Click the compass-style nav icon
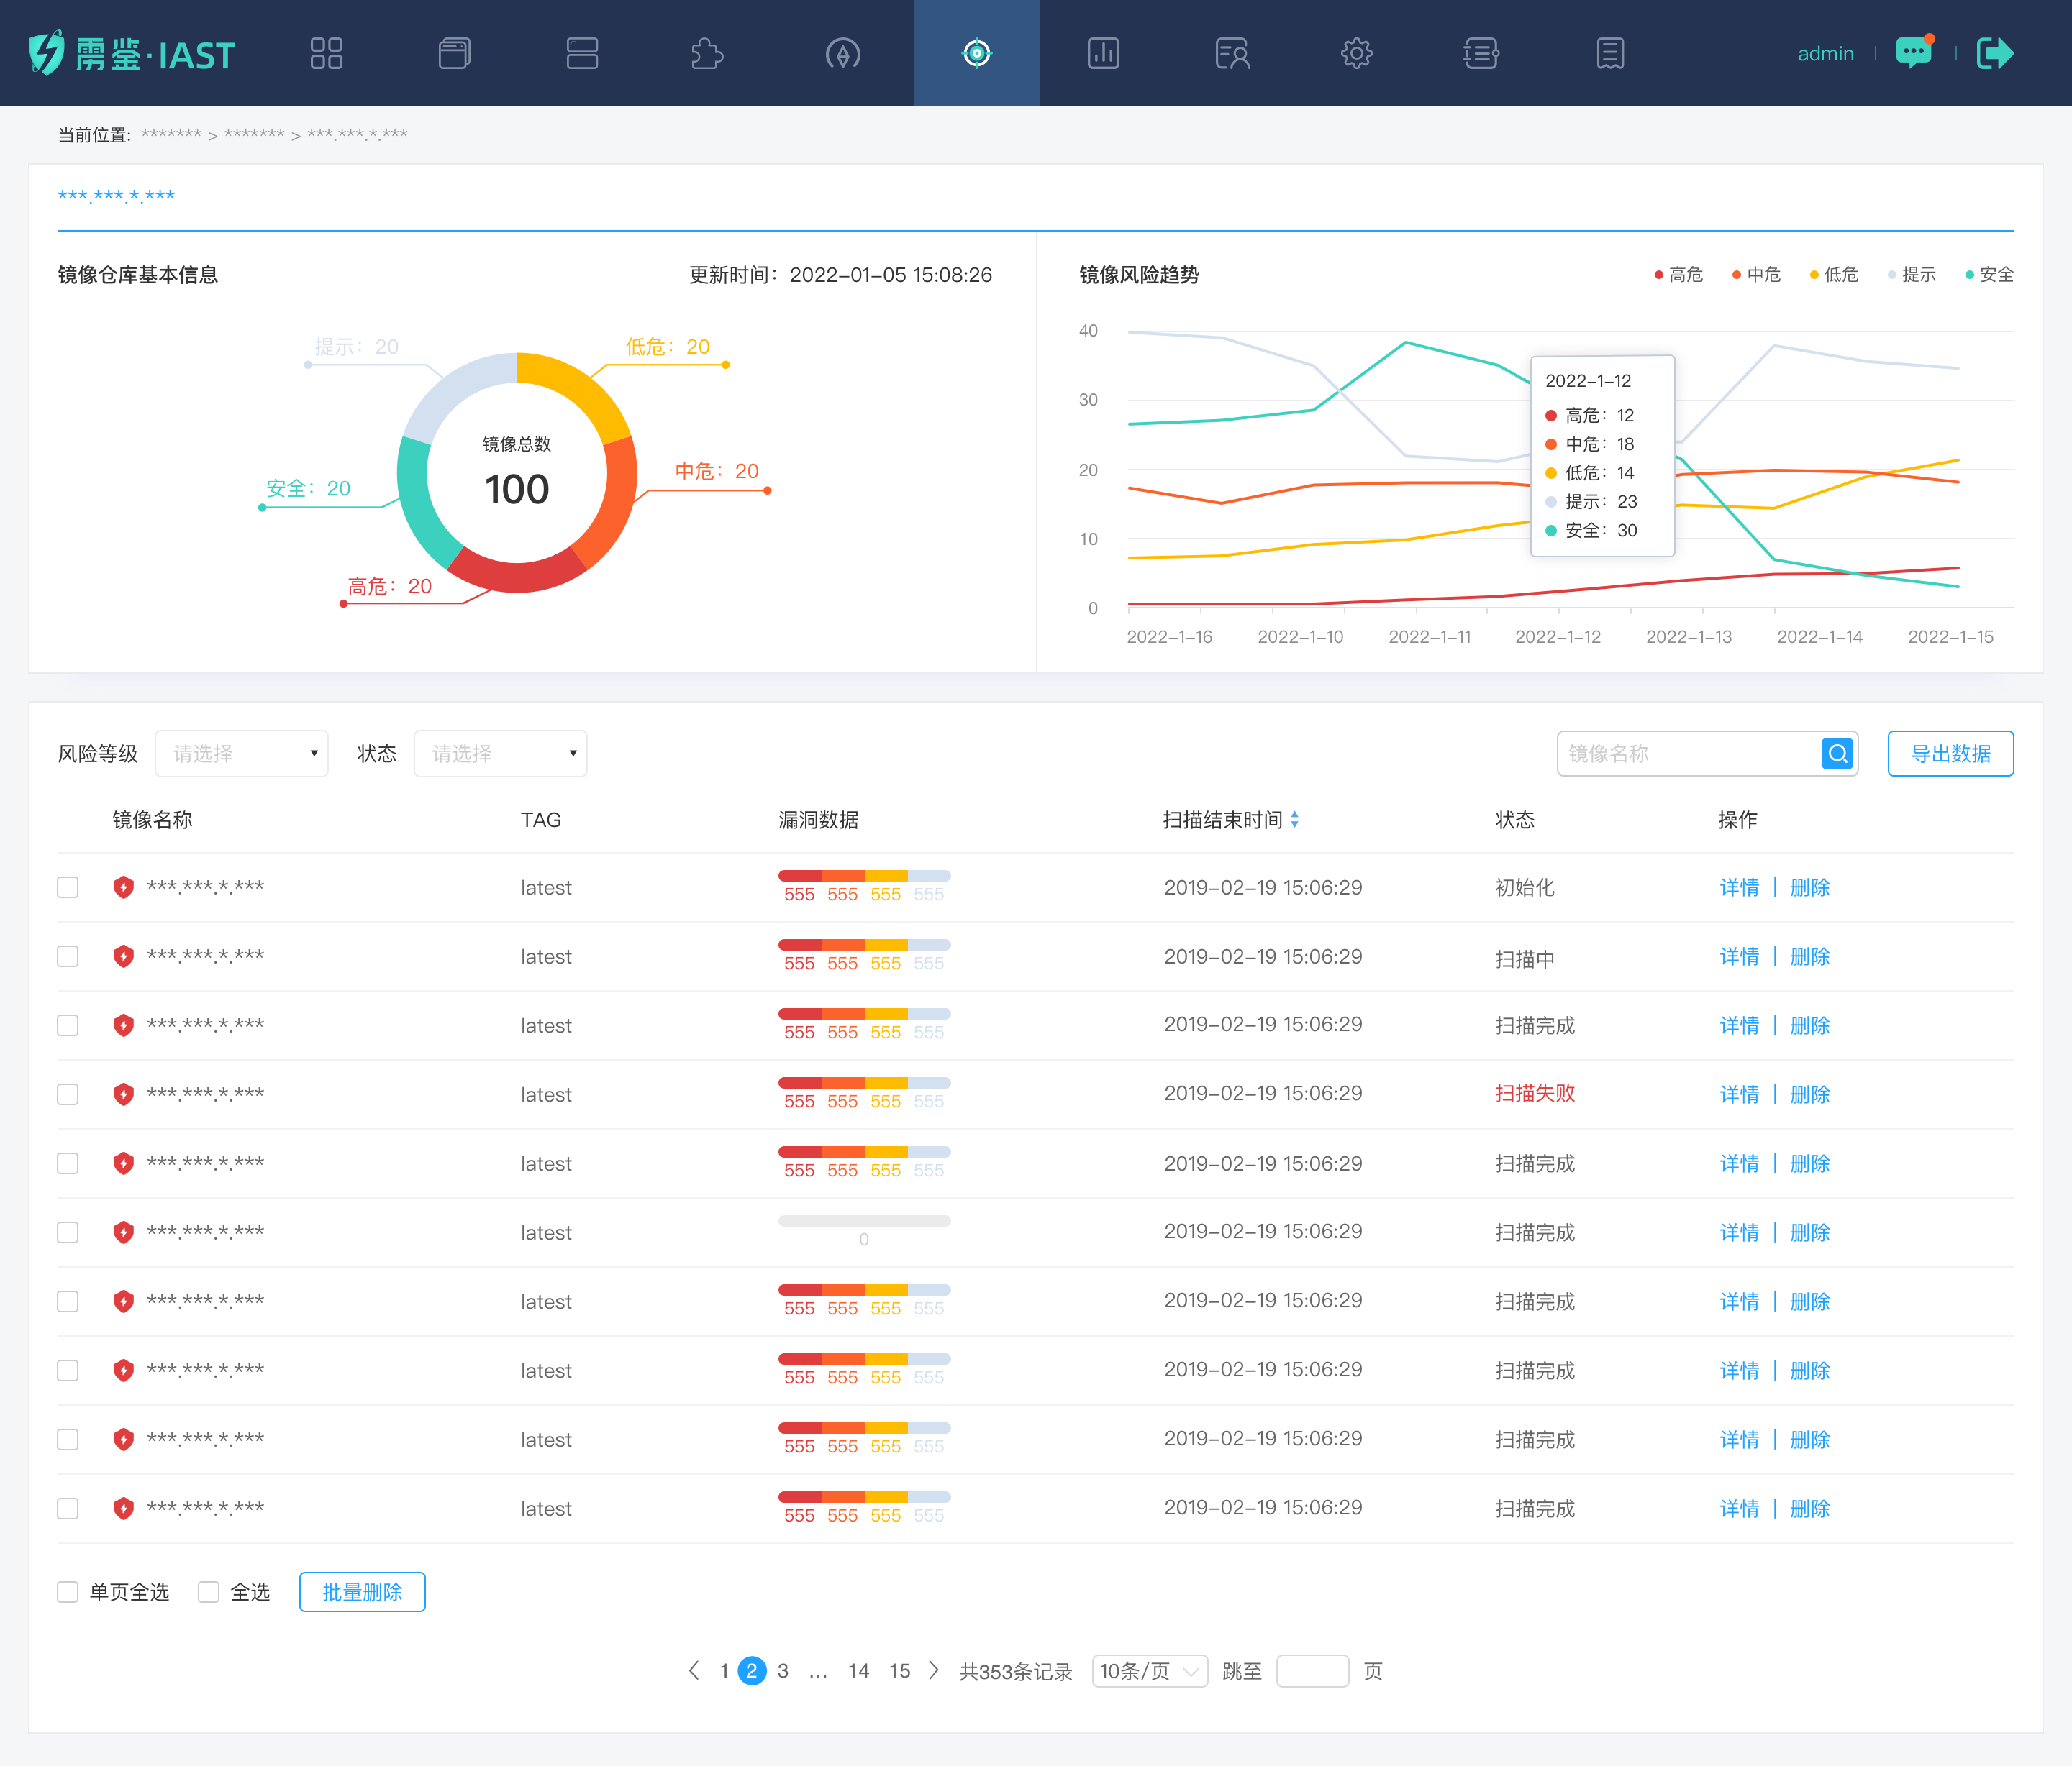Viewport: 2072px width, 1766px height. [843, 53]
